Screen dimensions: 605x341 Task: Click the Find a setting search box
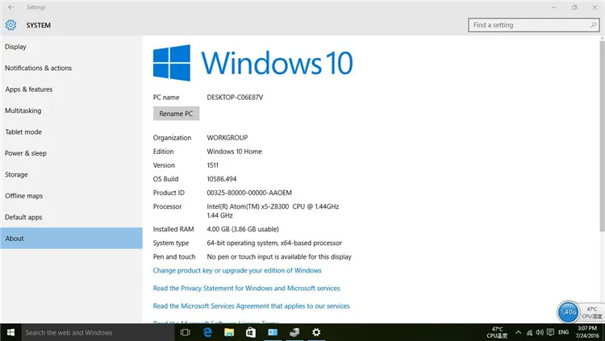(x=534, y=25)
